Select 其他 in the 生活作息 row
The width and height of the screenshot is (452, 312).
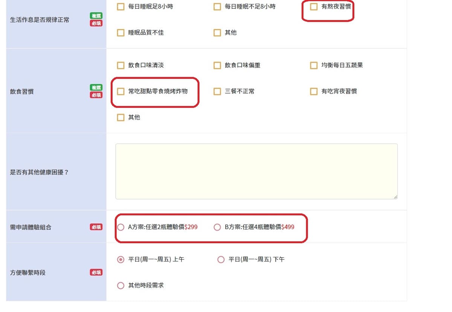pyautogui.click(x=217, y=33)
